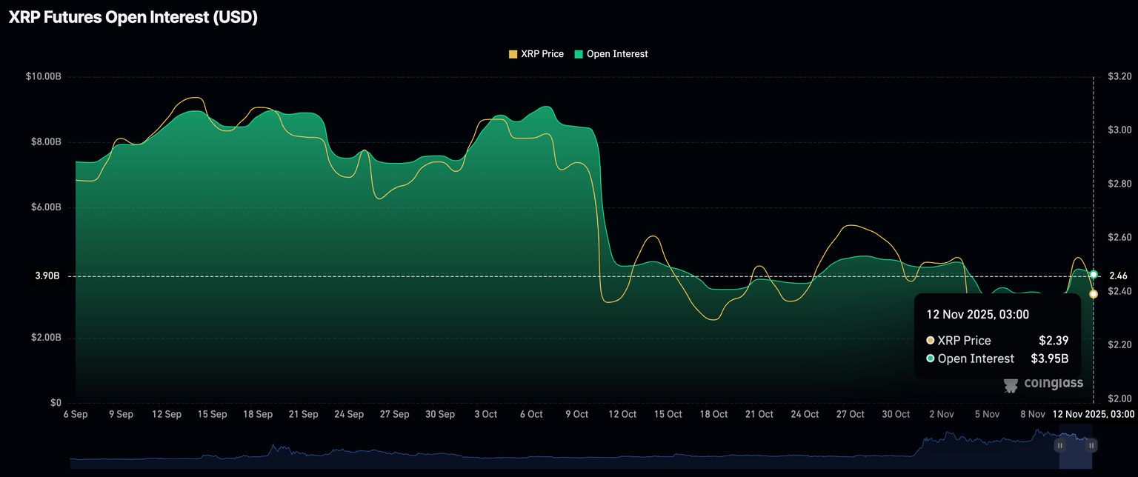This screenshot has width=1138, height=477.
Task: Click the Coinglass watermark logo icon
Action: [x=1011, y=384]
